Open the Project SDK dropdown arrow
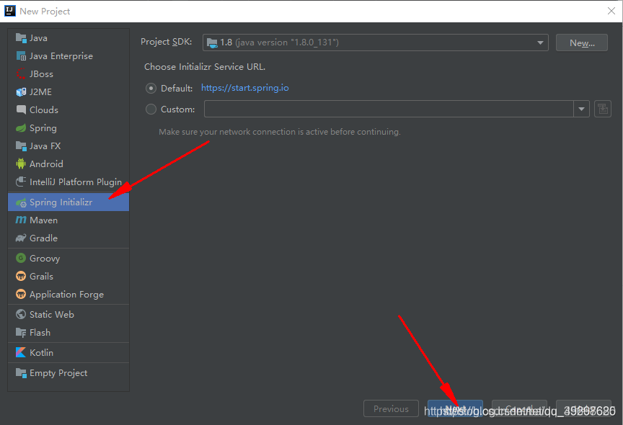This screenshot has width=623, height=425. pyautogui.click(x=540, y=42)
